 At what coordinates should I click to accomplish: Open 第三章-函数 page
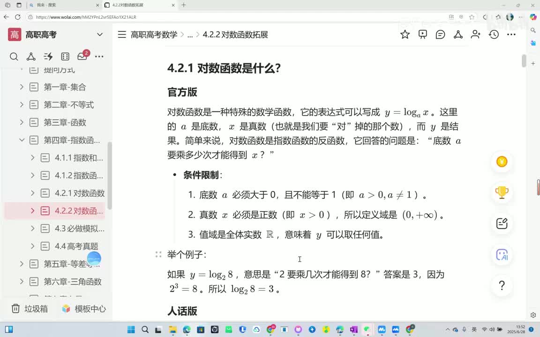pyautogui.click(x=65, y=122)
